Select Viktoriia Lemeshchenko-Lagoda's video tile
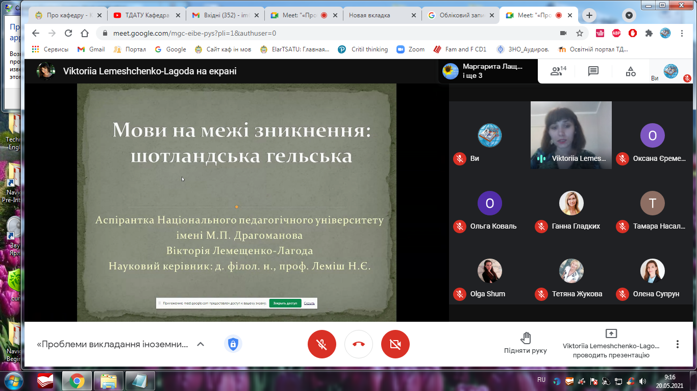This screenshot has width=697, height=391. (571, 135)
